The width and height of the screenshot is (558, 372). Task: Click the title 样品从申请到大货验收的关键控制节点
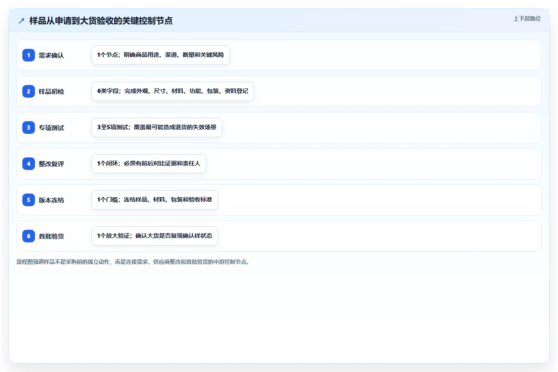(101, 21)
